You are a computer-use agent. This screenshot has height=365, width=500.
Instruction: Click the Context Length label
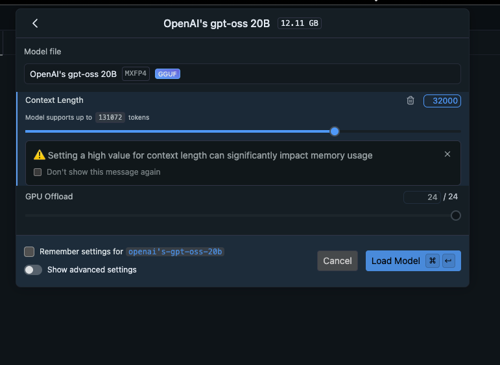[54, 100]
